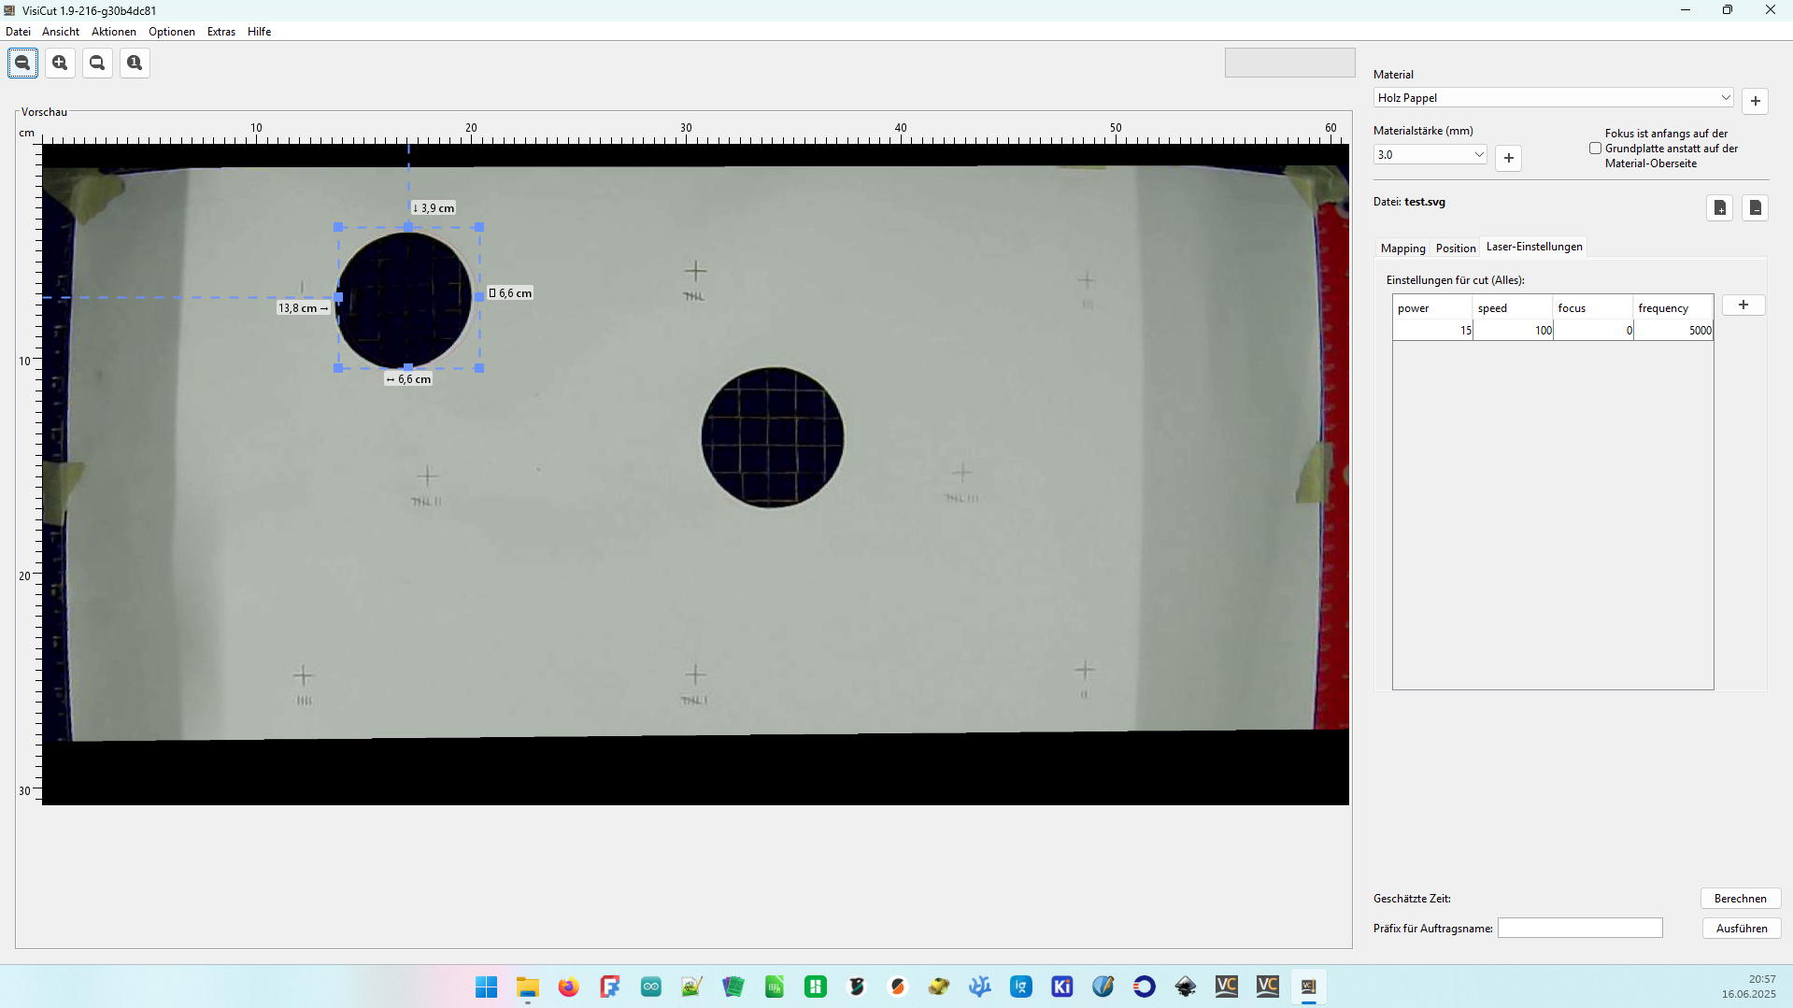Click the Berechnen button
The width and height of the screenshot is (1793, 1008).
click(x=1740, y=899)
